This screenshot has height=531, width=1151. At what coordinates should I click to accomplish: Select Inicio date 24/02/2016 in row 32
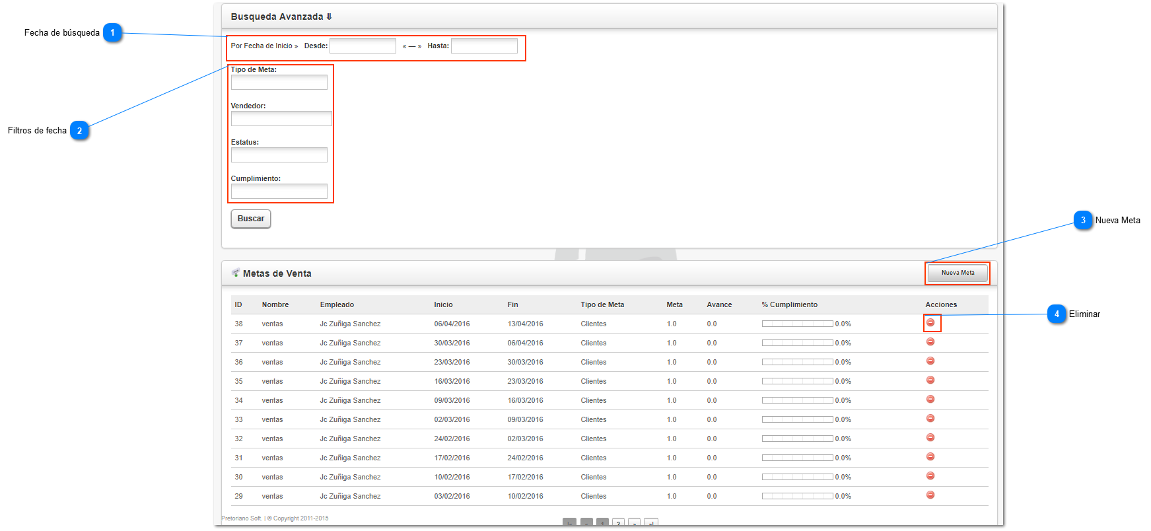coord(452,439)
